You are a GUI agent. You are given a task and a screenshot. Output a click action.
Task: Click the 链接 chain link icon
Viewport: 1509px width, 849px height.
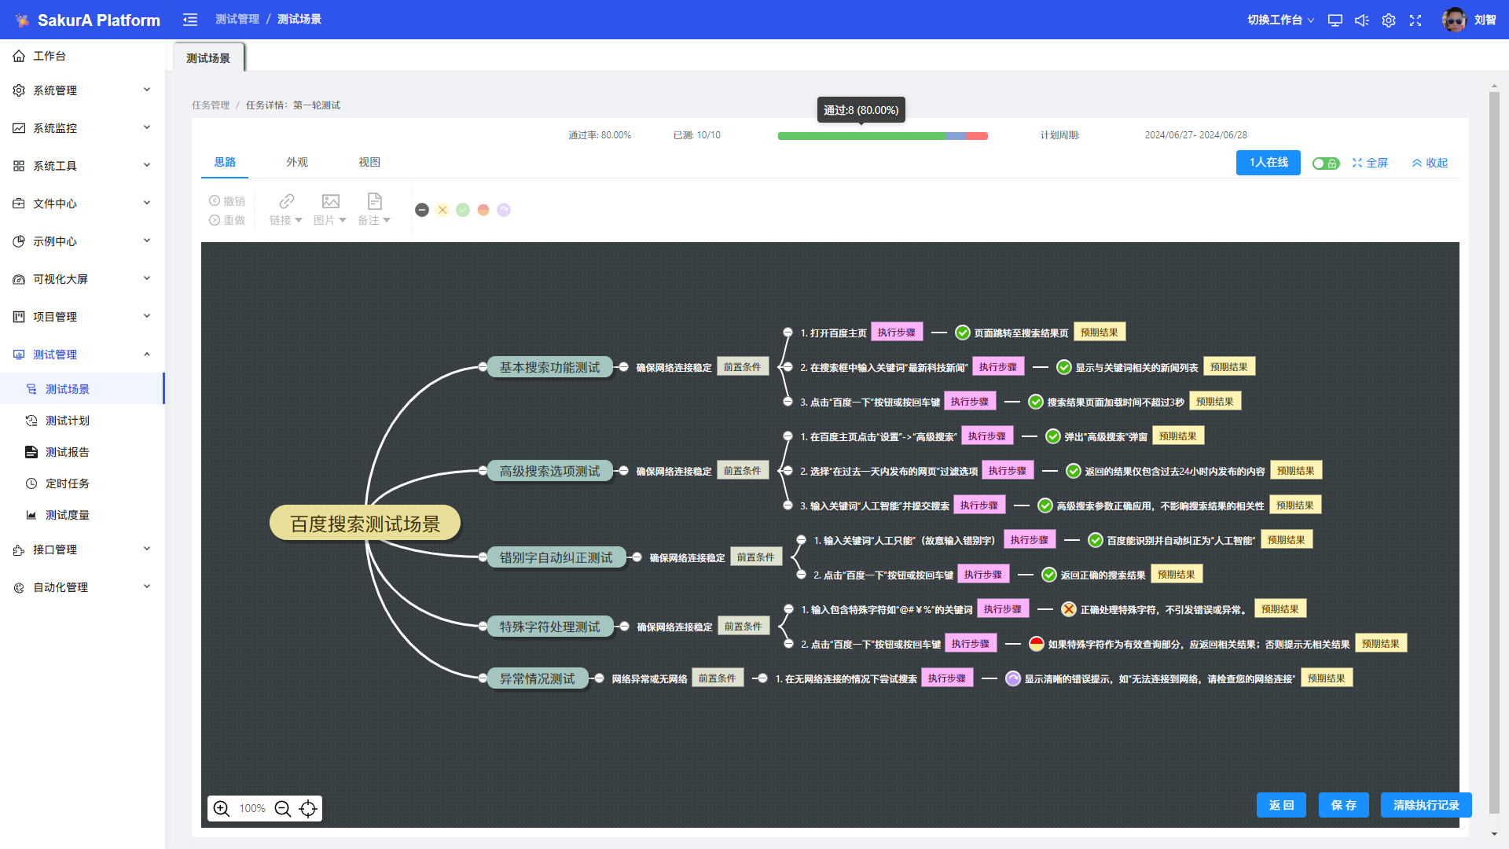(286, 201)
